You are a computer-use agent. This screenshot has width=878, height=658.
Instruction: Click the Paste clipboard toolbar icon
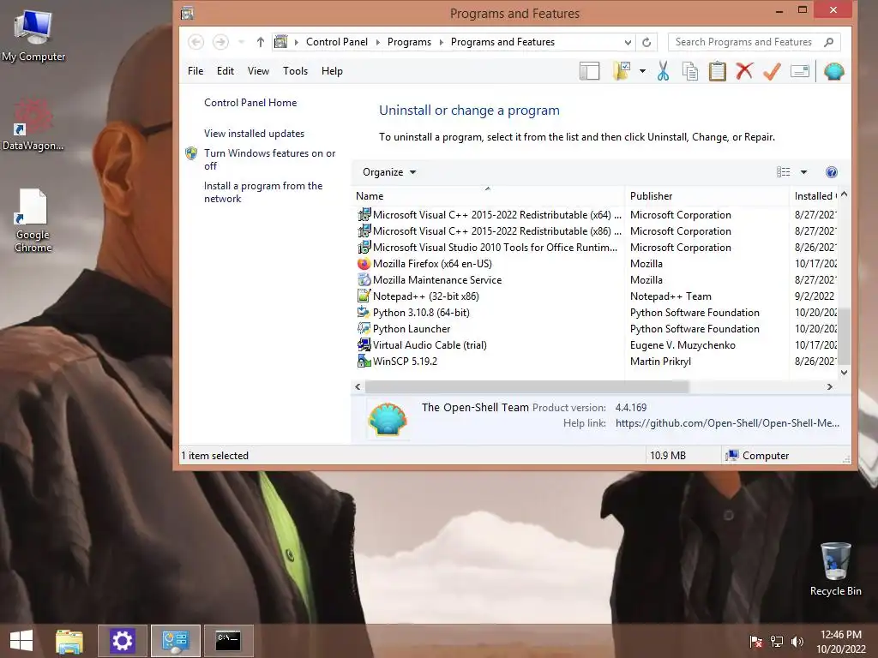[x=718, y=71]
